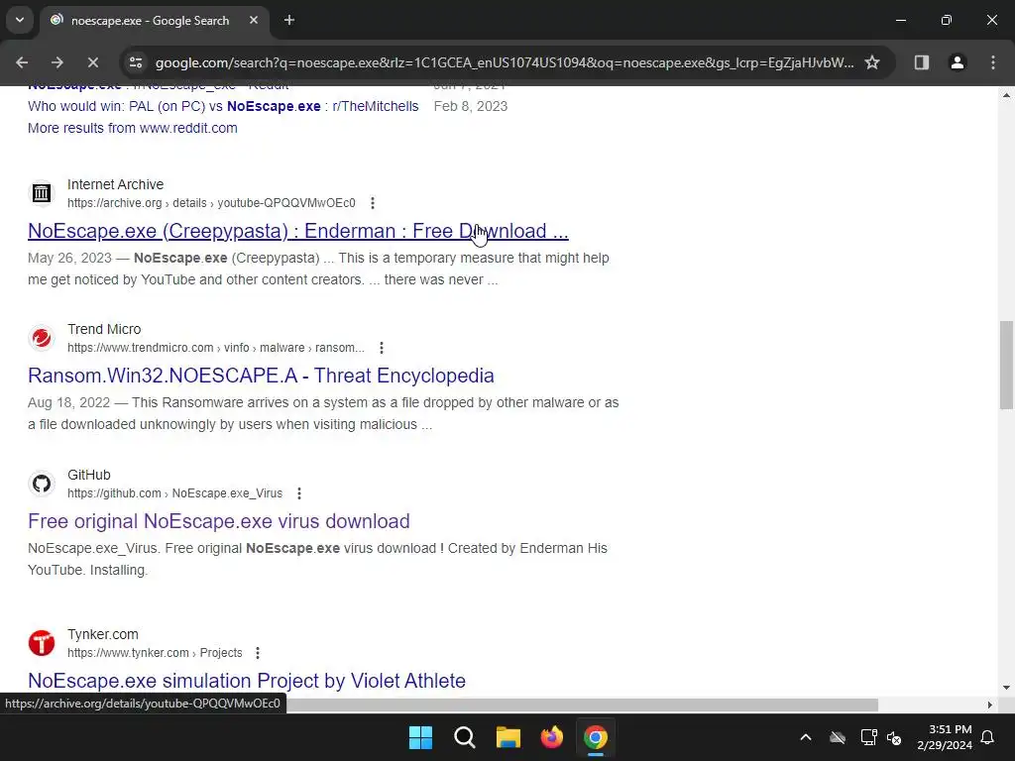
Task: Launch Firefox from the taskbar
Action: click(x=551, y=737)
